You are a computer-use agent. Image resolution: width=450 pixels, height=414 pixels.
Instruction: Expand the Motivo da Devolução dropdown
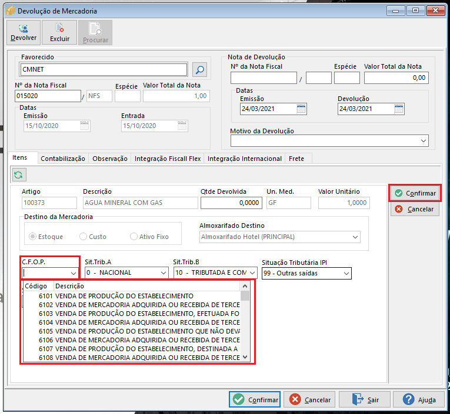[x=424, y=141]
